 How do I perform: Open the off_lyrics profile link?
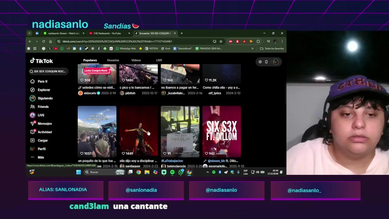pos(215,93)
